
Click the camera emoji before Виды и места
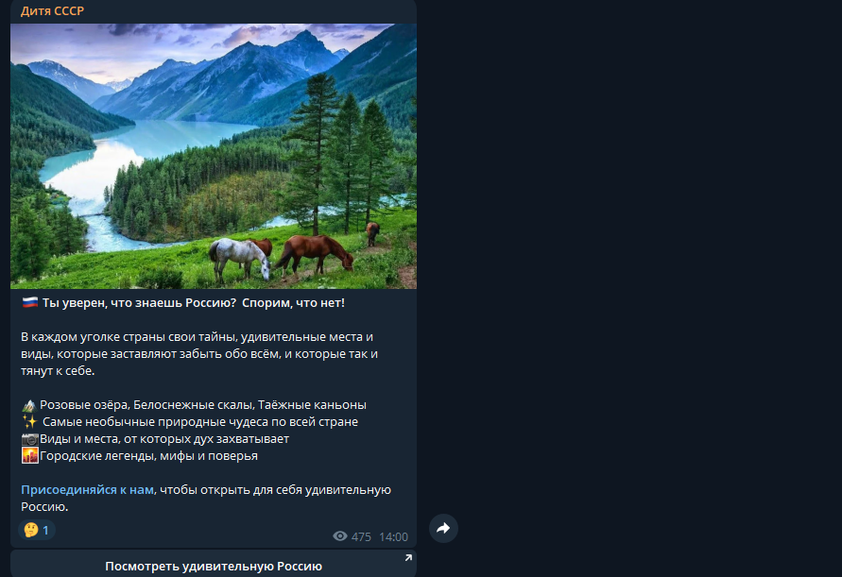(x=29, y=439)
